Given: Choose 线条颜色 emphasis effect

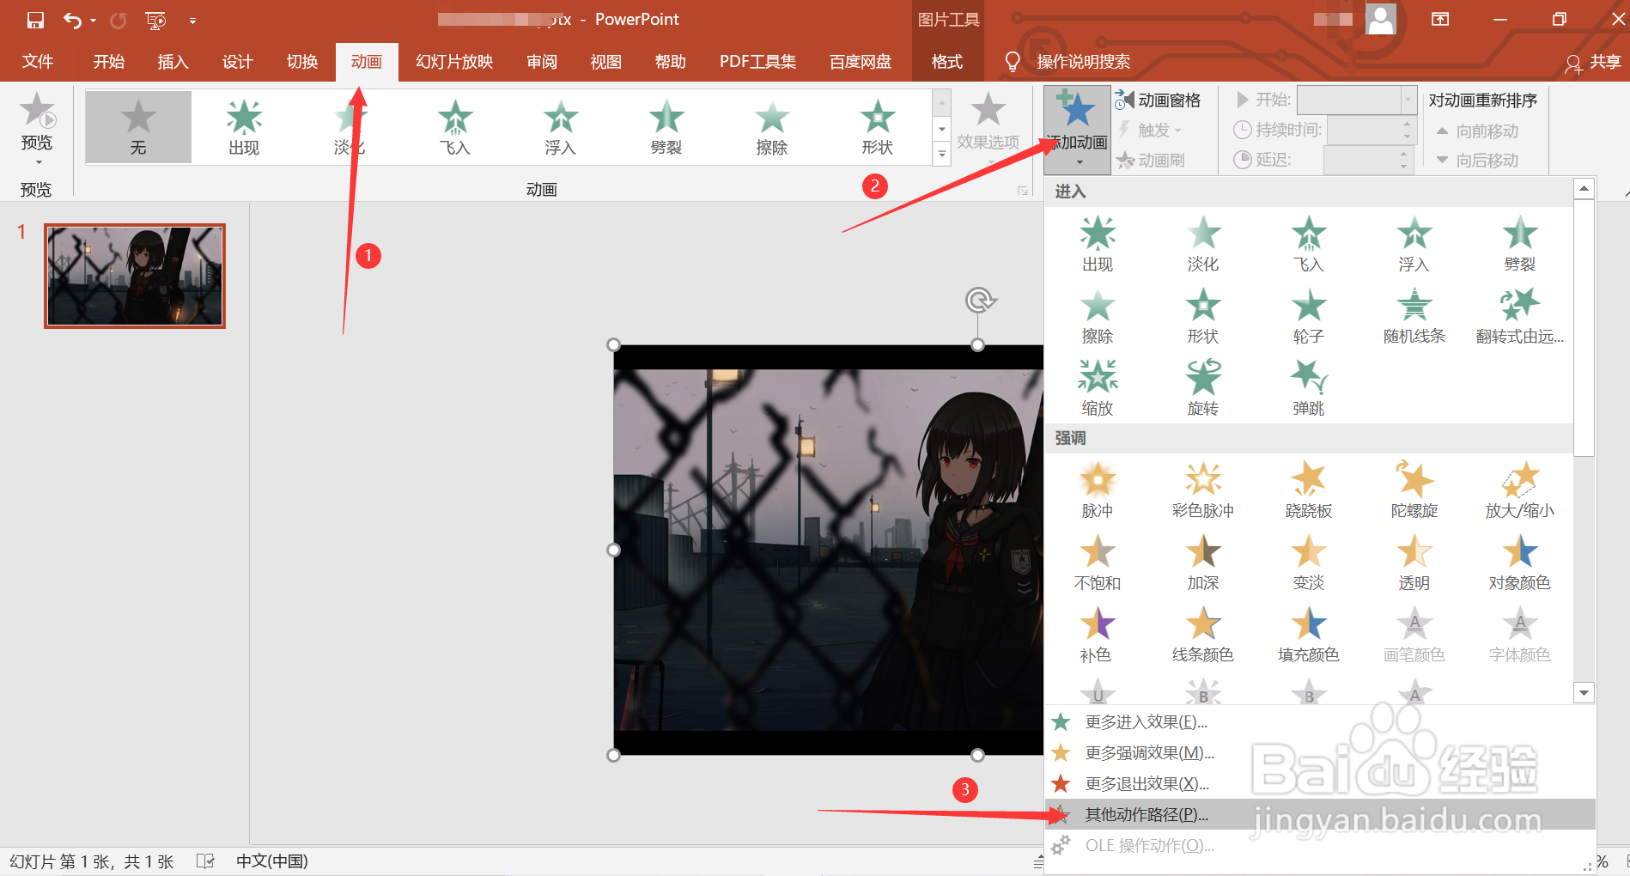Looking at the screenshot, I should click(1203, 635).
